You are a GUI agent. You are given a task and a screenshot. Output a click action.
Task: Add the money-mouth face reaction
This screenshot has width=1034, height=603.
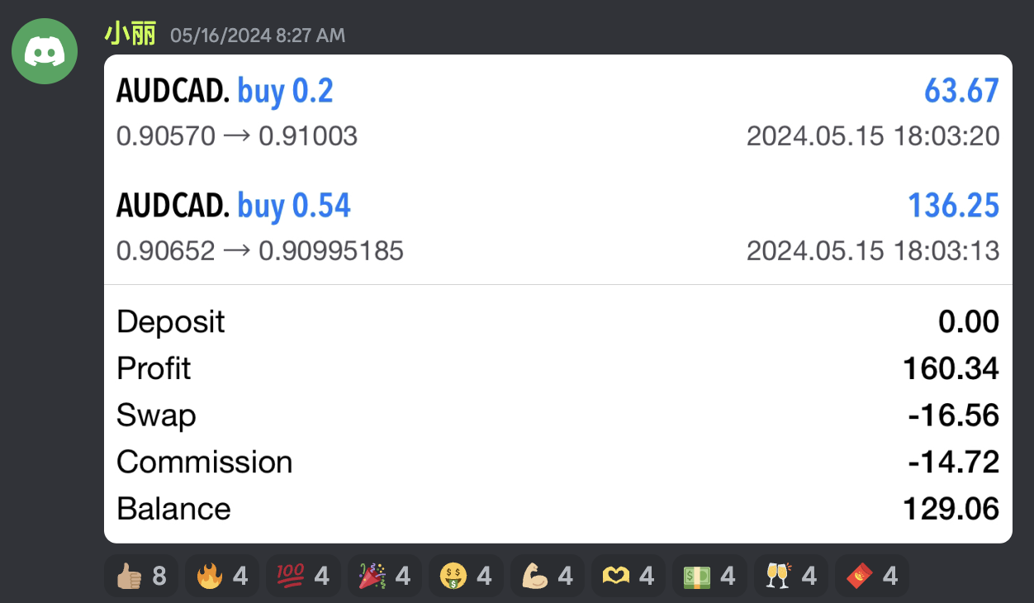(x=466, y=575)
